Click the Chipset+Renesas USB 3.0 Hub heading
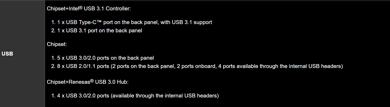Screen dimensions: 390x107 click(88, 82)
